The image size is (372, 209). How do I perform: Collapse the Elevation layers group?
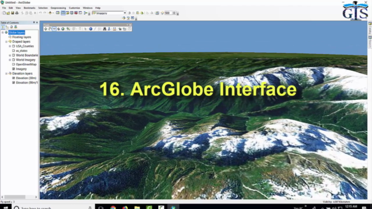[6, 74]
